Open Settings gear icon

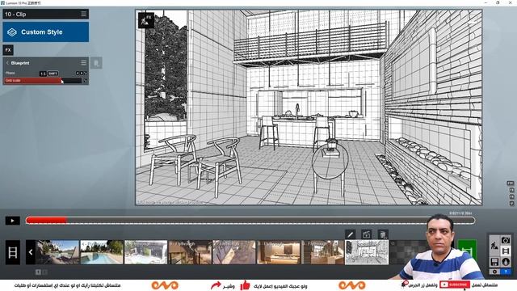point(494,272)
